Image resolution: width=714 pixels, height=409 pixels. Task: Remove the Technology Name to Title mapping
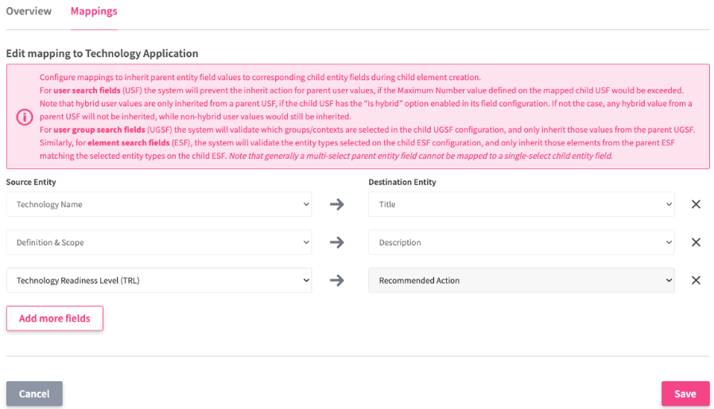click(x=696, y=204)
